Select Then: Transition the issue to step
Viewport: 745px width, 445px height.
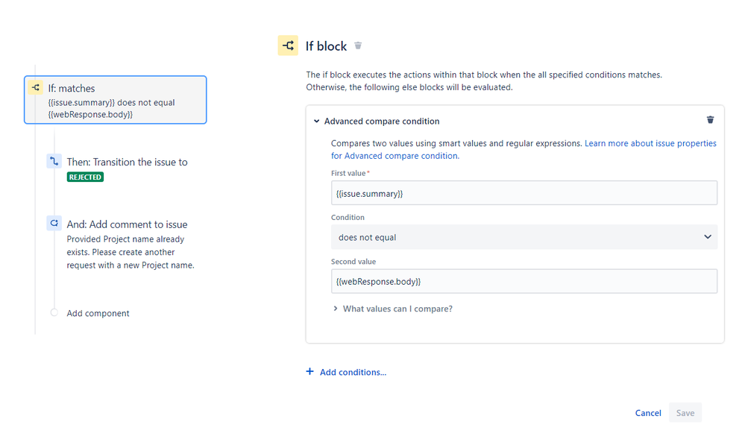point(128,168)
